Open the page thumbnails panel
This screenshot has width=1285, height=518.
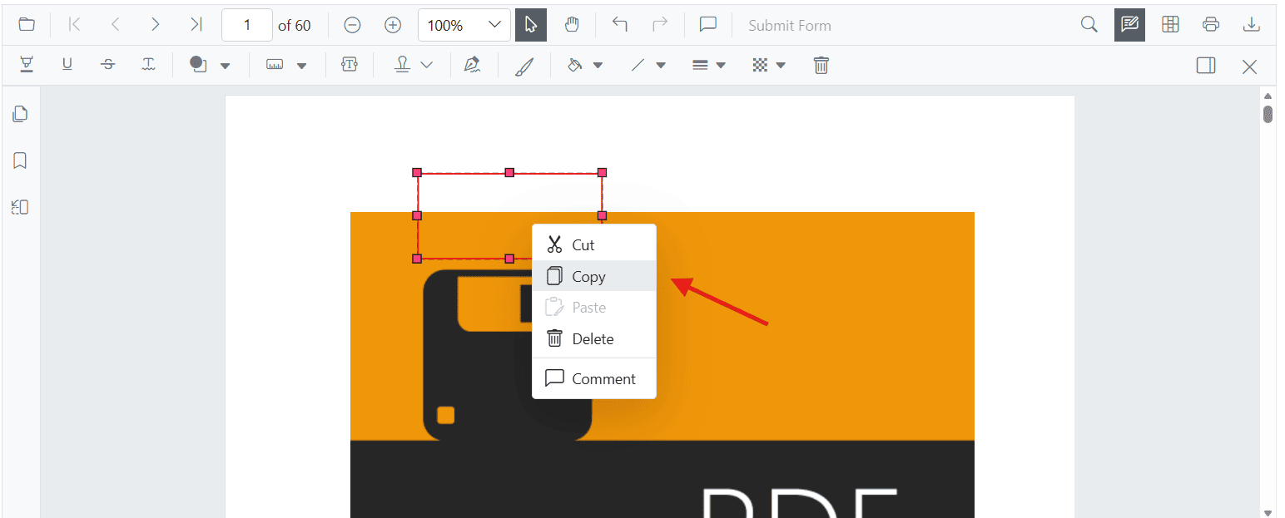click(20, 113)
